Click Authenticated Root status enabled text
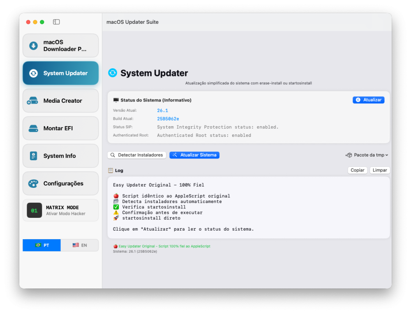This screenshot has width=411, height=314. 204,136
